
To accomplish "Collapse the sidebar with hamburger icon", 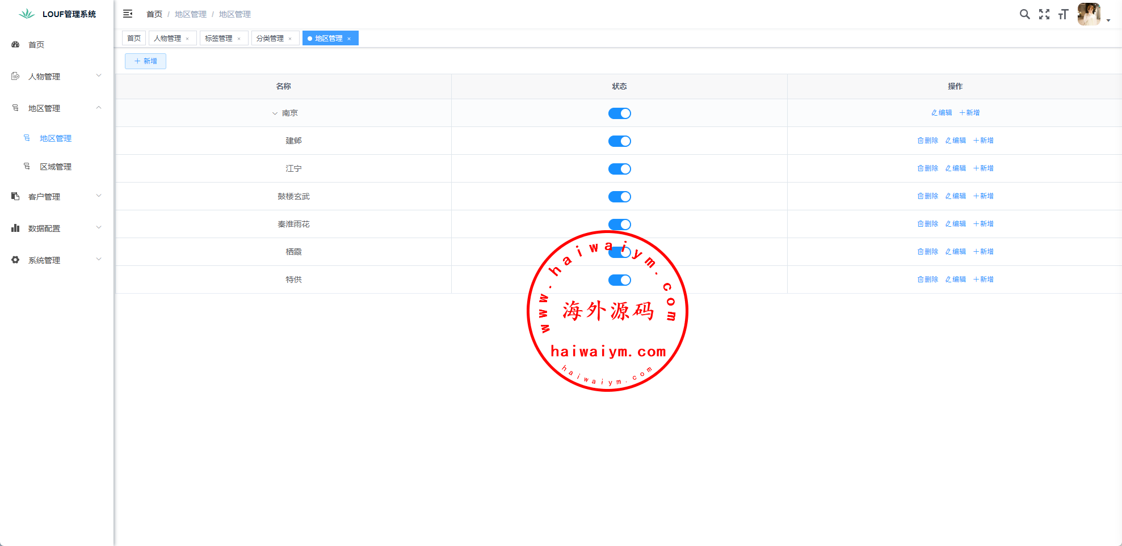I will click(128, 14).
